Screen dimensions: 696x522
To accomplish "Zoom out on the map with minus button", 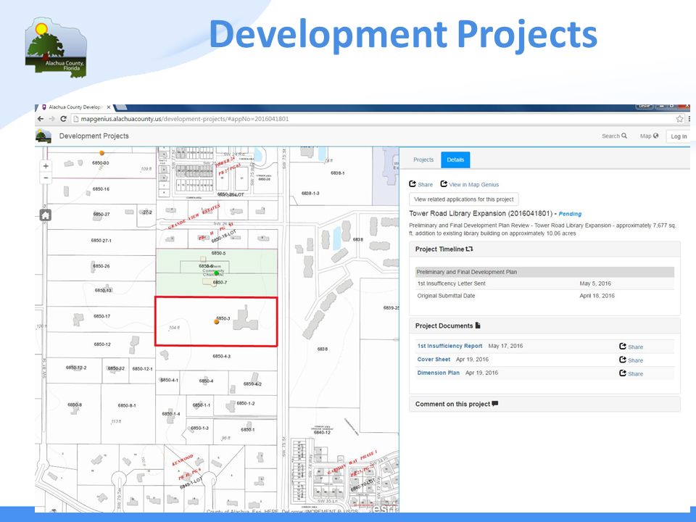I will coord(46,178).
